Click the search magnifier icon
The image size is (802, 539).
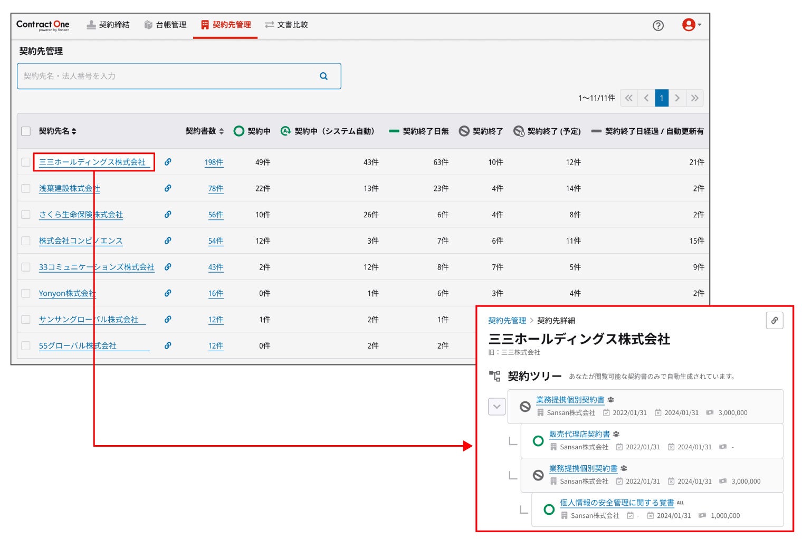323,76
